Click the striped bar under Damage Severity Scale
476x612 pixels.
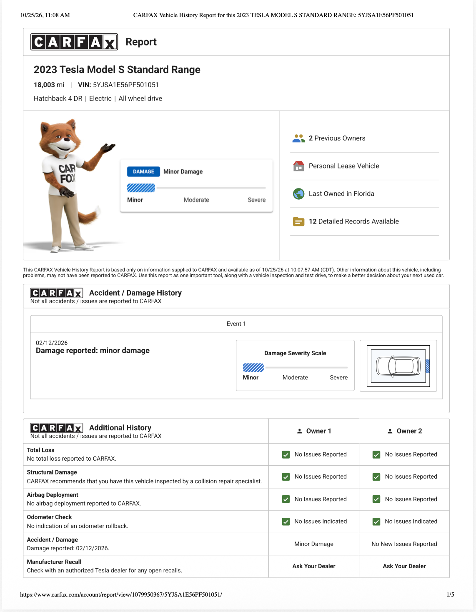(x=253, y=367)
